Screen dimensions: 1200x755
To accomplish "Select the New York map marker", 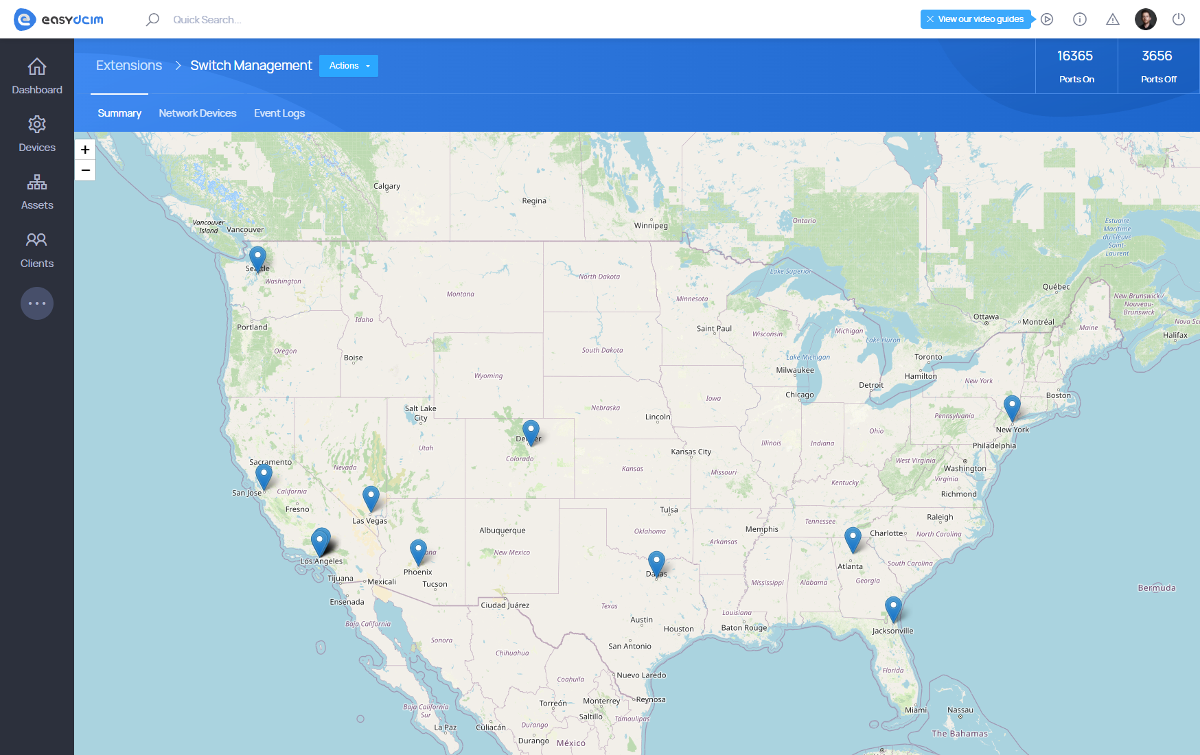I will point(1012,408).
